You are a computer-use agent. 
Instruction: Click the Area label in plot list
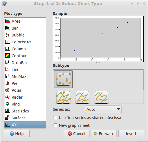click(16, 21)
